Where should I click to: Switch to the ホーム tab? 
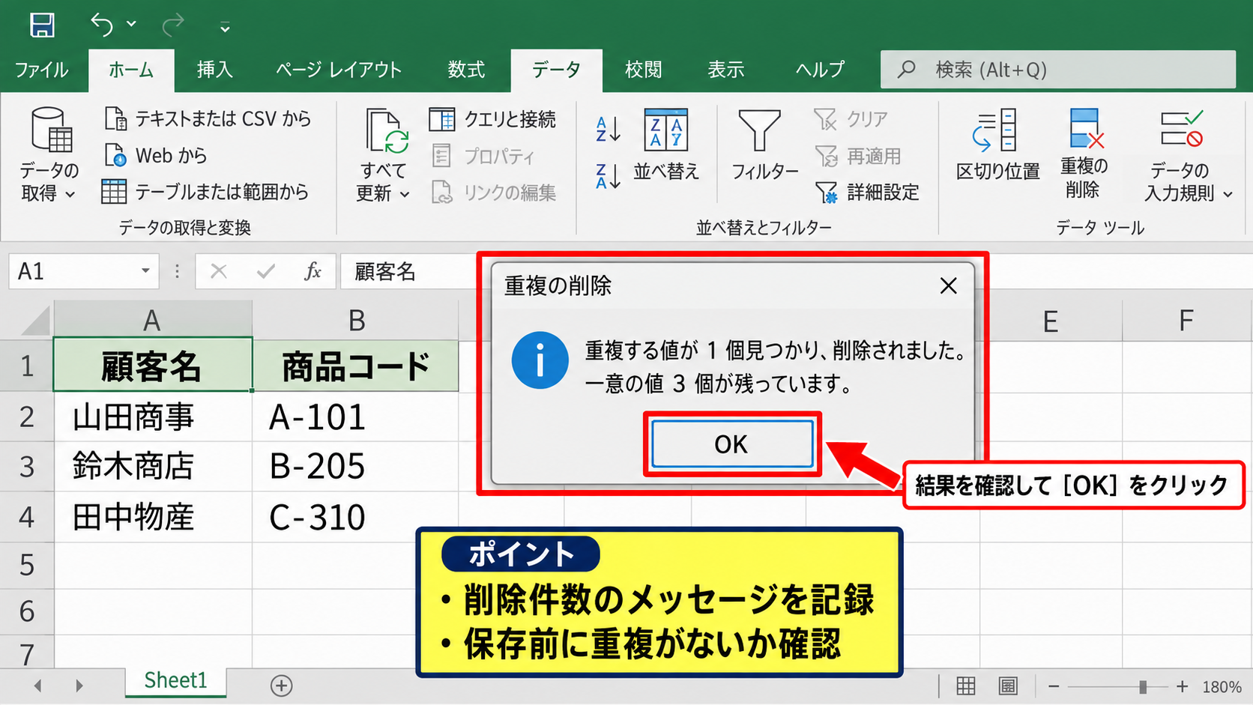tap(131, 70)
